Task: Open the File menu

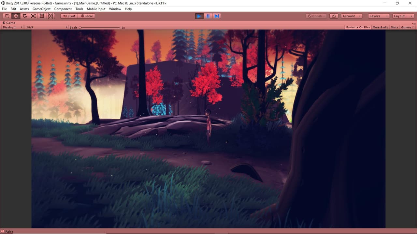Action: (x=4, y=9)
